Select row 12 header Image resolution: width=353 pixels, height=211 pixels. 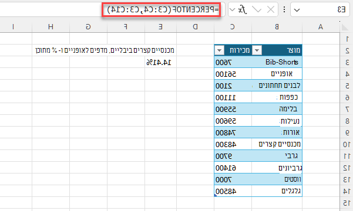(x=347, y=168)
